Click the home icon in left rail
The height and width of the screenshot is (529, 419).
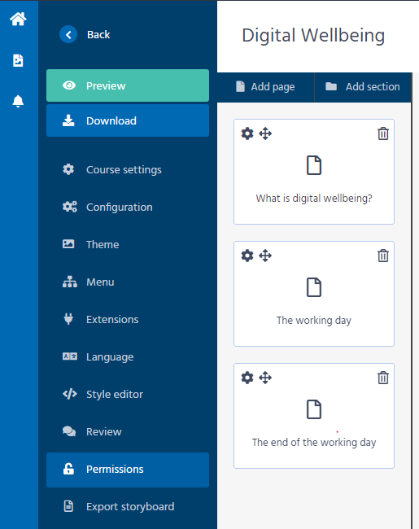point(18,19)
